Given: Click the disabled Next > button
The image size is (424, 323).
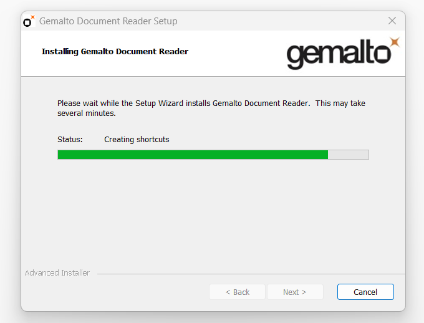Looking at the screenshot, I should click(295, 292).
